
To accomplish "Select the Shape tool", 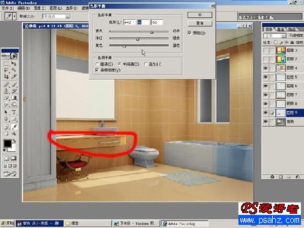I will [14, 119].
